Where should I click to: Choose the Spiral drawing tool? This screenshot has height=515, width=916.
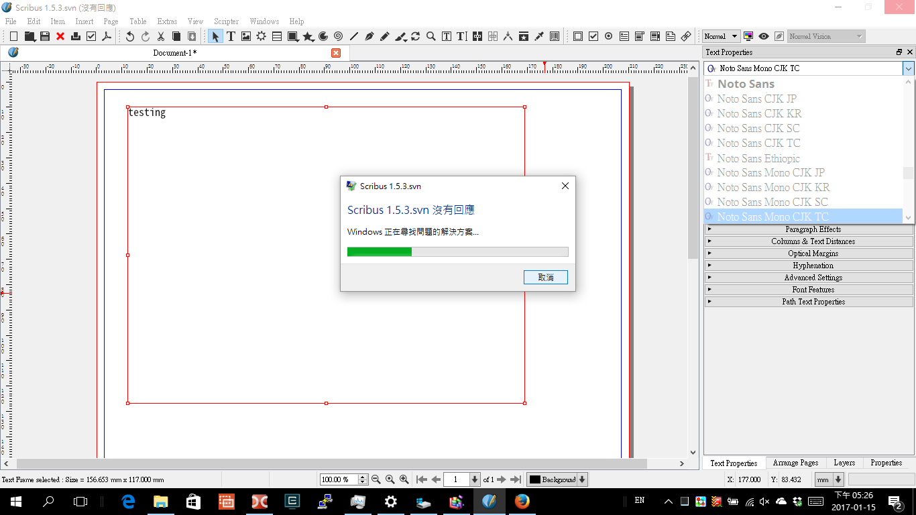click(x=338, y=36)
